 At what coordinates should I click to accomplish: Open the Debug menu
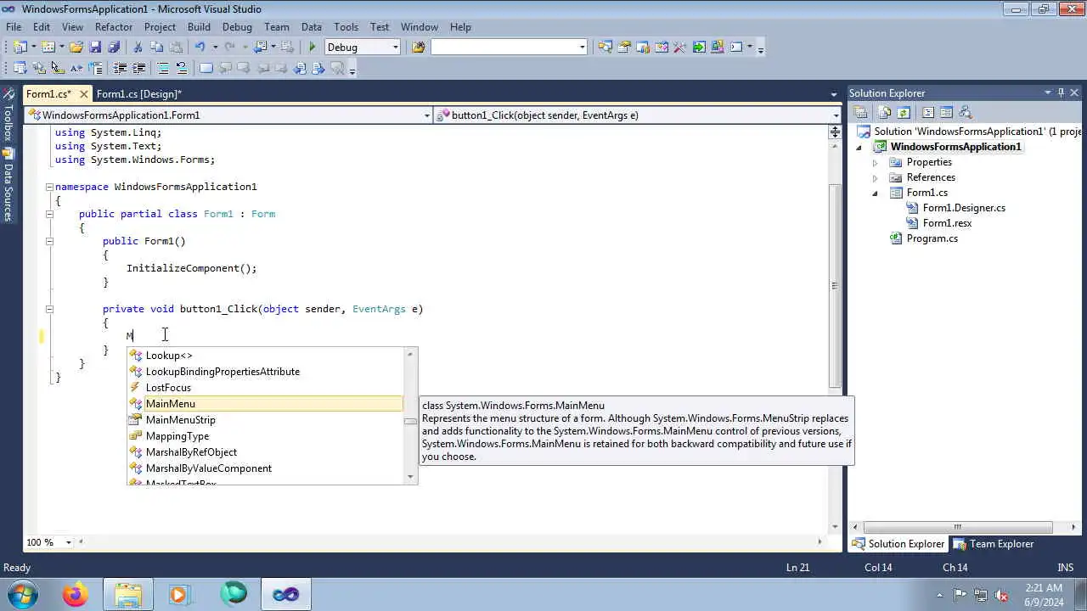[x=237, y=27]
